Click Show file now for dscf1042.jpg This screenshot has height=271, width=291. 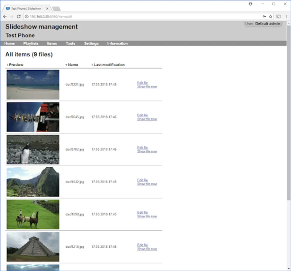147,184
